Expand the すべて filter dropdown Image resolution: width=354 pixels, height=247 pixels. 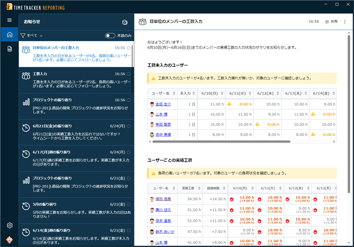(x=31, y=35)
